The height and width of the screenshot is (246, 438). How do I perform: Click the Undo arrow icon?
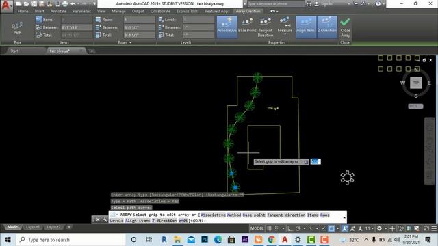73,4
